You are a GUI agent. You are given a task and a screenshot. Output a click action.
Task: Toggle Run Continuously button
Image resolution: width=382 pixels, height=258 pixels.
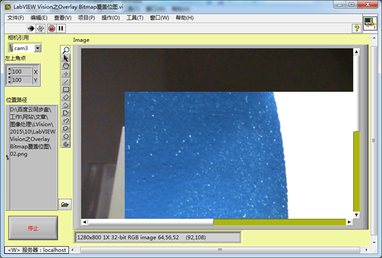pos(41,28)
